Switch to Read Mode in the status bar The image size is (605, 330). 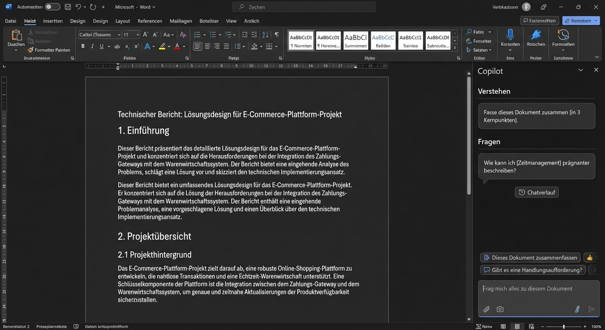click(x=503, y=326)
